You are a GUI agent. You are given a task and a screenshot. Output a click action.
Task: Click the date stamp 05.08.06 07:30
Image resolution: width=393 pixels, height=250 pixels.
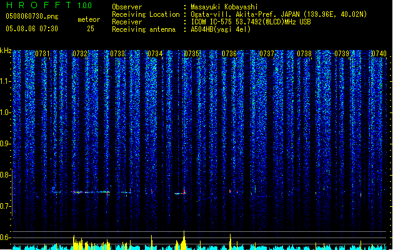(x=32, y=29)
